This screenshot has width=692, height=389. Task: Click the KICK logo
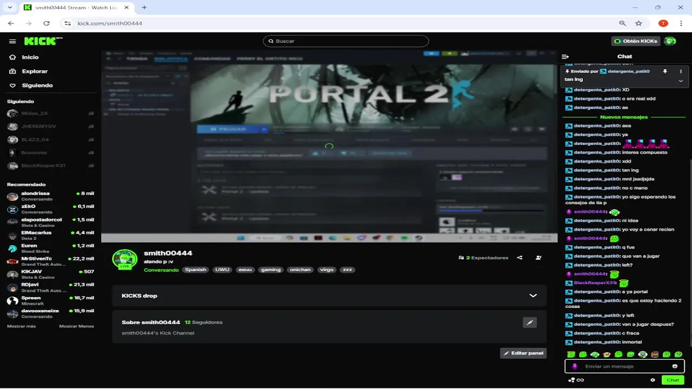pyautogui.click(x=40, y=41)
